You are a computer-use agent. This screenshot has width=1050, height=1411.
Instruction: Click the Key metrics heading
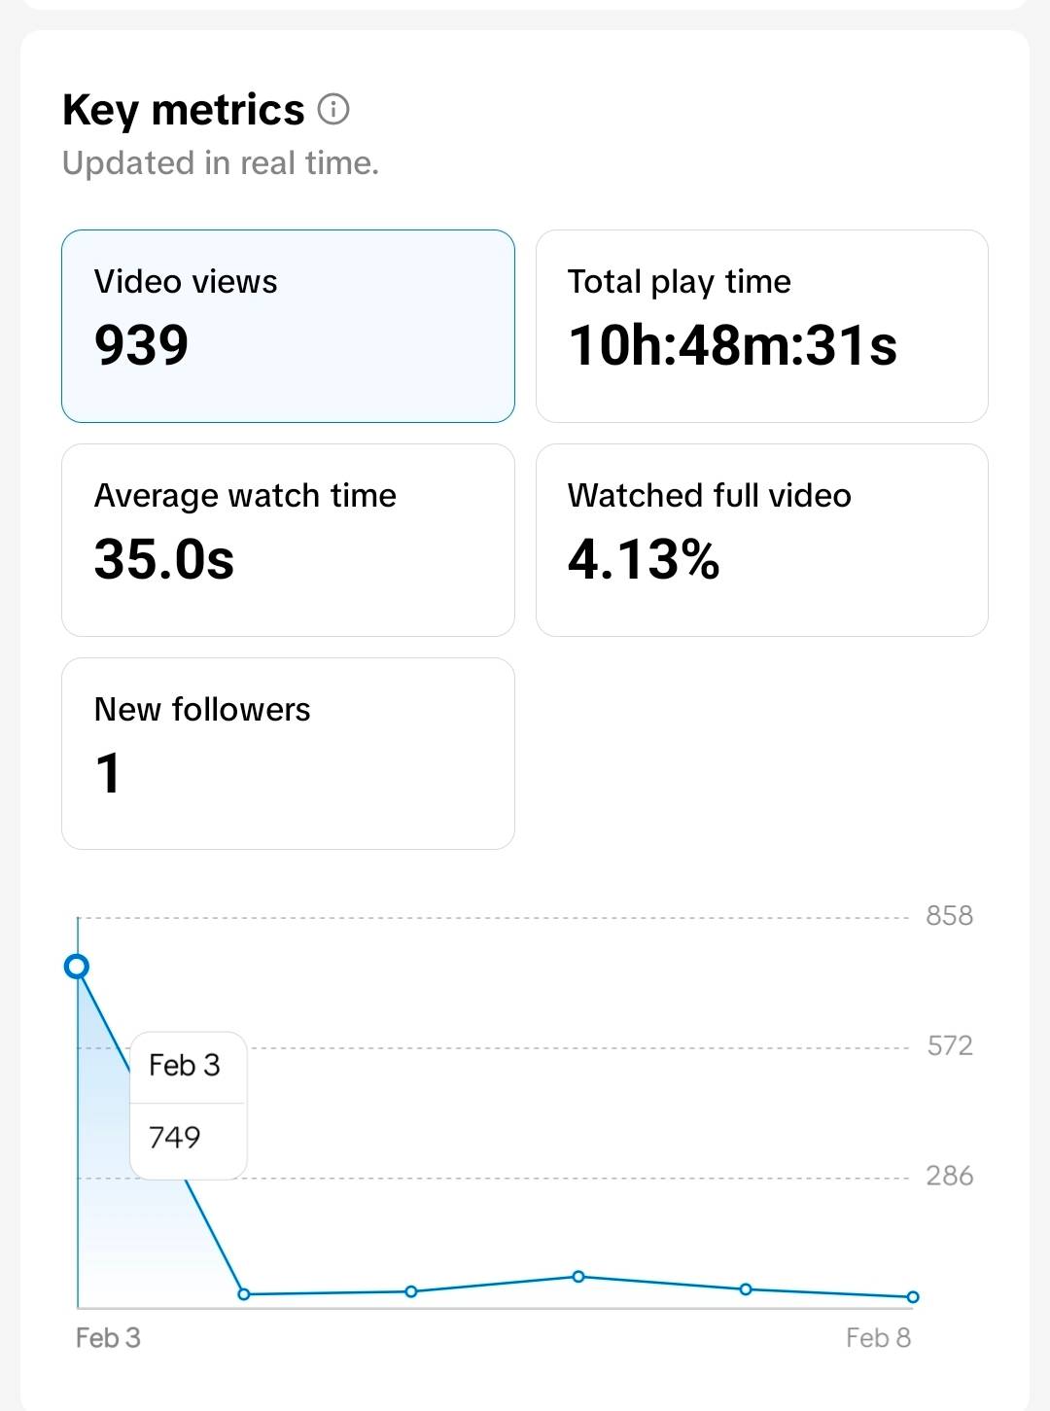pyautogui.click(x=184, y=110)
